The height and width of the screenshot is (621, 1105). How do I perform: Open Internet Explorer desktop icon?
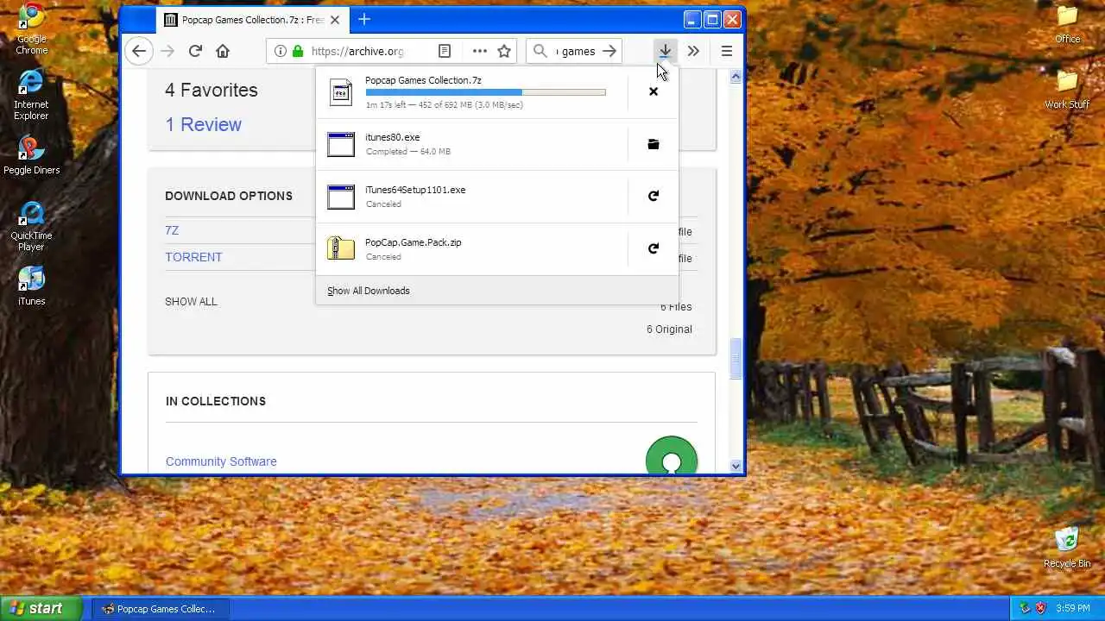point(31,94)
